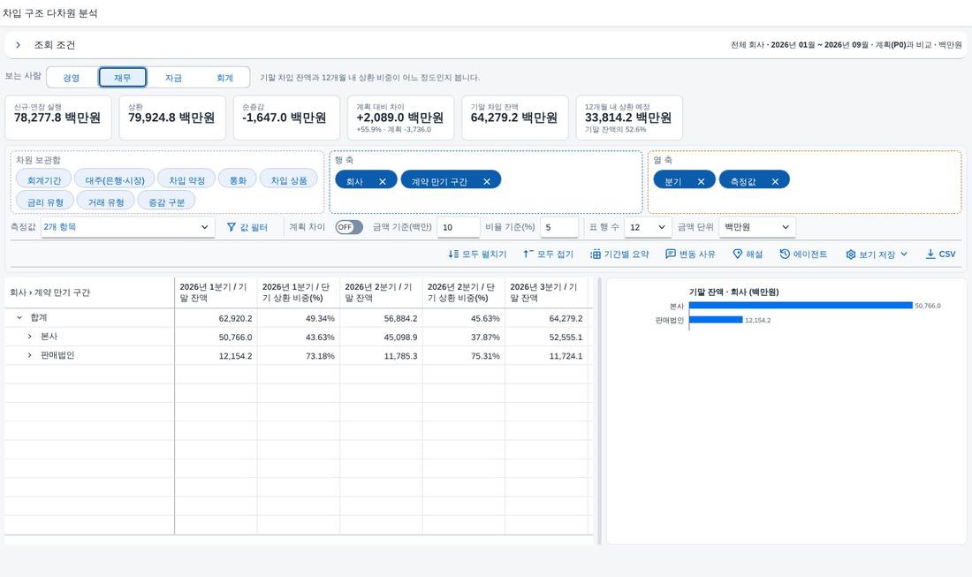The height and width of the screenshot is (577, 972).
Task: Launch the 에이전트 agent
Action: [803, 254]
